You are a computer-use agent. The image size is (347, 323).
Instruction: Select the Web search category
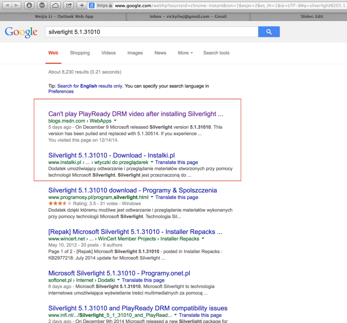pyautogui.click(x=53, y=53)
